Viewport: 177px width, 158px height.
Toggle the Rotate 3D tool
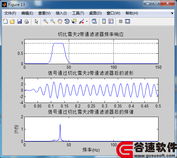point(67,21)
